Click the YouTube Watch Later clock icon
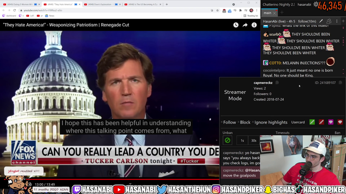The width and height of the screenshot is (346, 194). (236, 25)
